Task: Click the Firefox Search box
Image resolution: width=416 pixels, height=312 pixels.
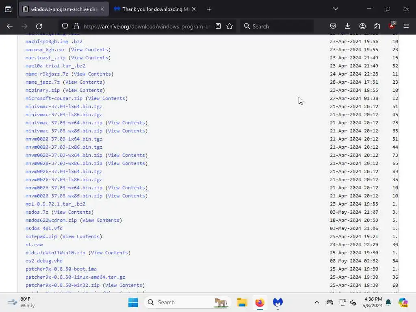Action: coord(277,26)
